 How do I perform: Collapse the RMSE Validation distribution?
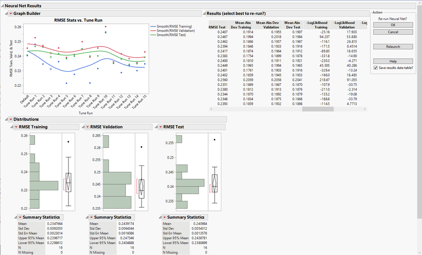[84, 127]
